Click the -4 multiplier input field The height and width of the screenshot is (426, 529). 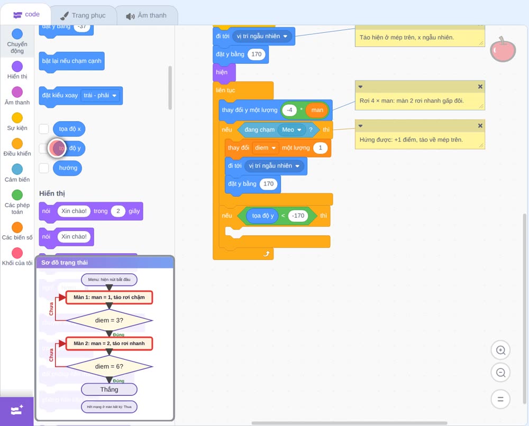pyautogui.click(x=289, y=110)
